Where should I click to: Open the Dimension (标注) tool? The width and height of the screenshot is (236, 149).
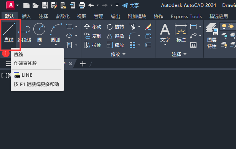pyautogui.click(x=181, y=33)
